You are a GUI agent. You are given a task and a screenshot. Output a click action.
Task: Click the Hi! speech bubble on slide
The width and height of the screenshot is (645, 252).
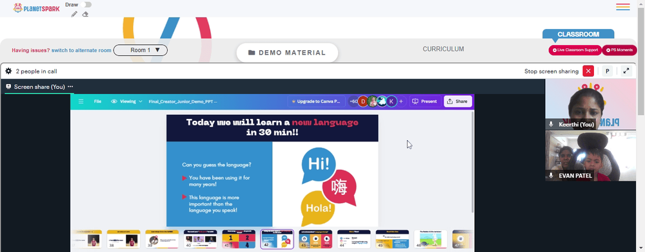pyautogui.click(x=319, y=165)
